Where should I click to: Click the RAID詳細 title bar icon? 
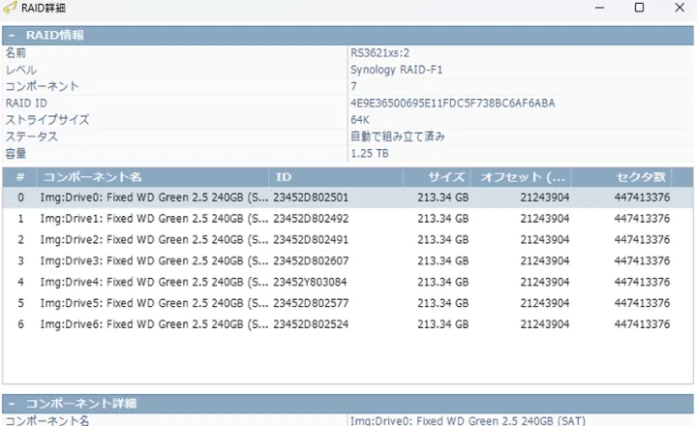point(10,8)
